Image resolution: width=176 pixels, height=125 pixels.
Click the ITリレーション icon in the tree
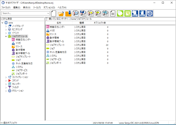10,91
